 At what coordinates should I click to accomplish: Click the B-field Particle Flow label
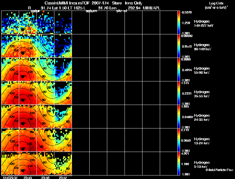tap(219, 170)
